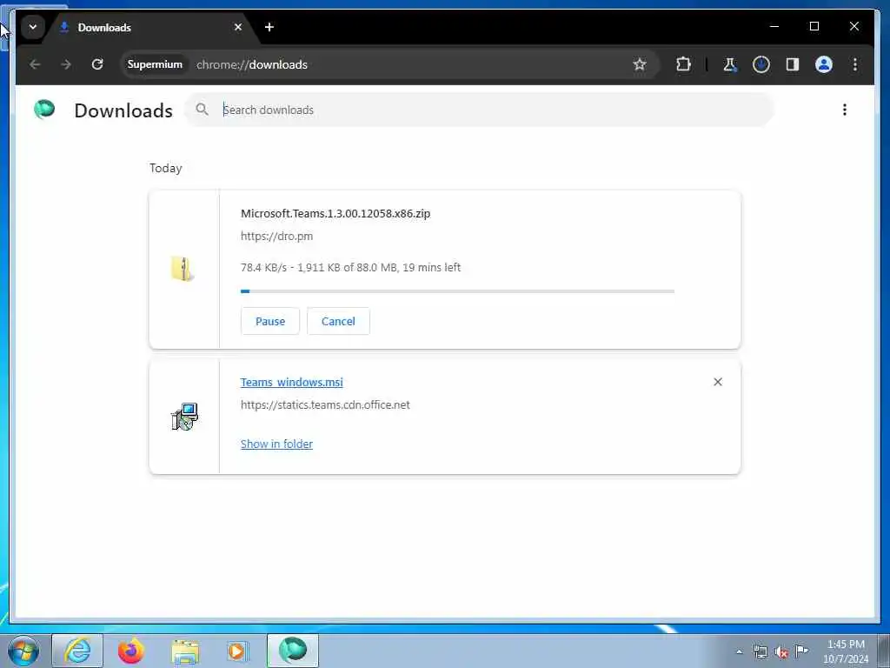Click the https://statics.teams.cdn.office.net URL
The width and height of the screenshot is (890, 668).
(x=325, y=405)
